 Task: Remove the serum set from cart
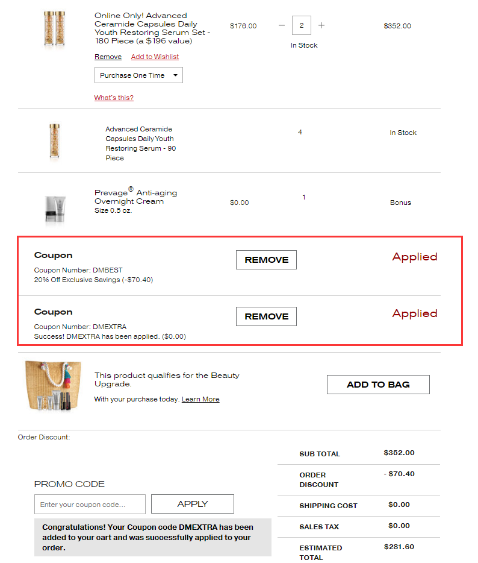pos(108,57)
